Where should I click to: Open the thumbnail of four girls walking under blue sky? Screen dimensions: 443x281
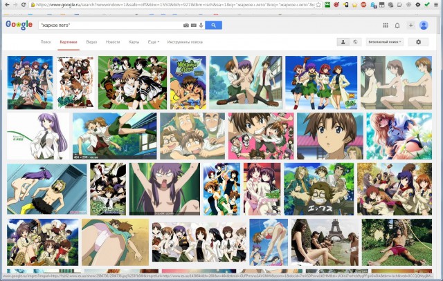tap(321, 82)
